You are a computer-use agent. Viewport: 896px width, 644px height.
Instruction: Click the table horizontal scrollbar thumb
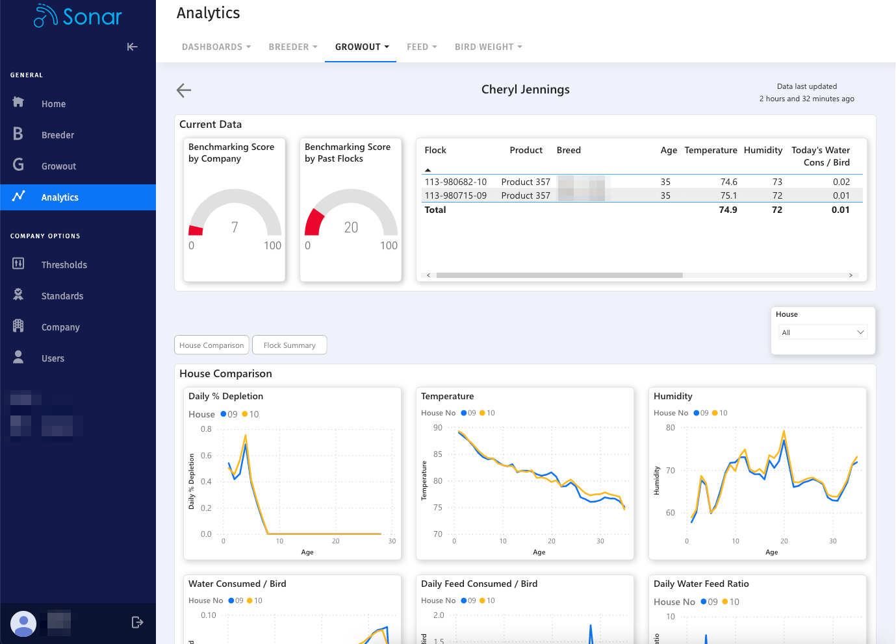point(559,275)
